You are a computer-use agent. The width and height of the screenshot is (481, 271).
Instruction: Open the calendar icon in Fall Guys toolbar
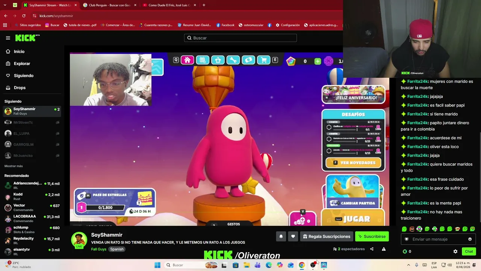click(202, 60)
